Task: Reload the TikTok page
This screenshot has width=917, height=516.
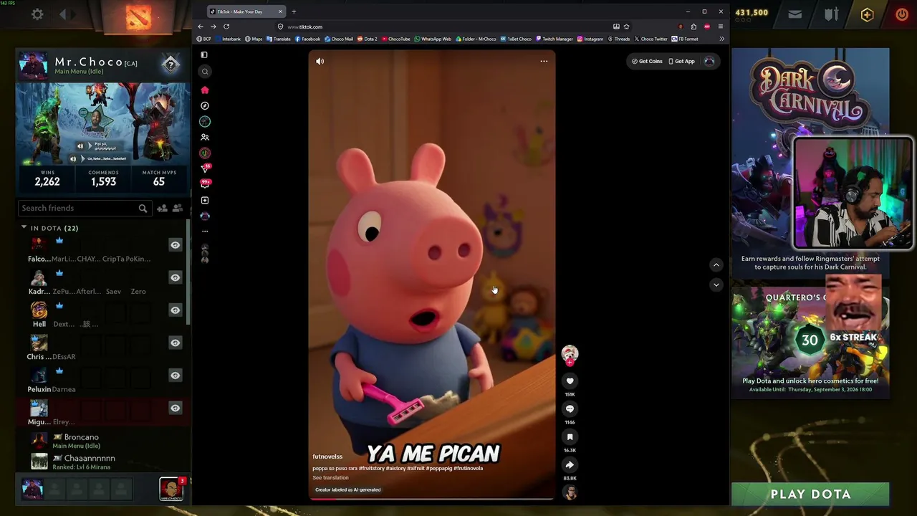Action: click(x=226, y=27)
